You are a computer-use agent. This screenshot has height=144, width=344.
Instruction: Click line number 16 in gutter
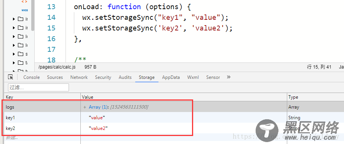(x=51, y=38)
